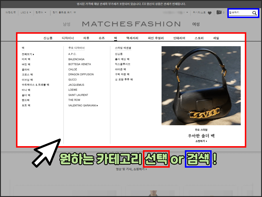Open the shopping bag icon

tap(219, 12)
